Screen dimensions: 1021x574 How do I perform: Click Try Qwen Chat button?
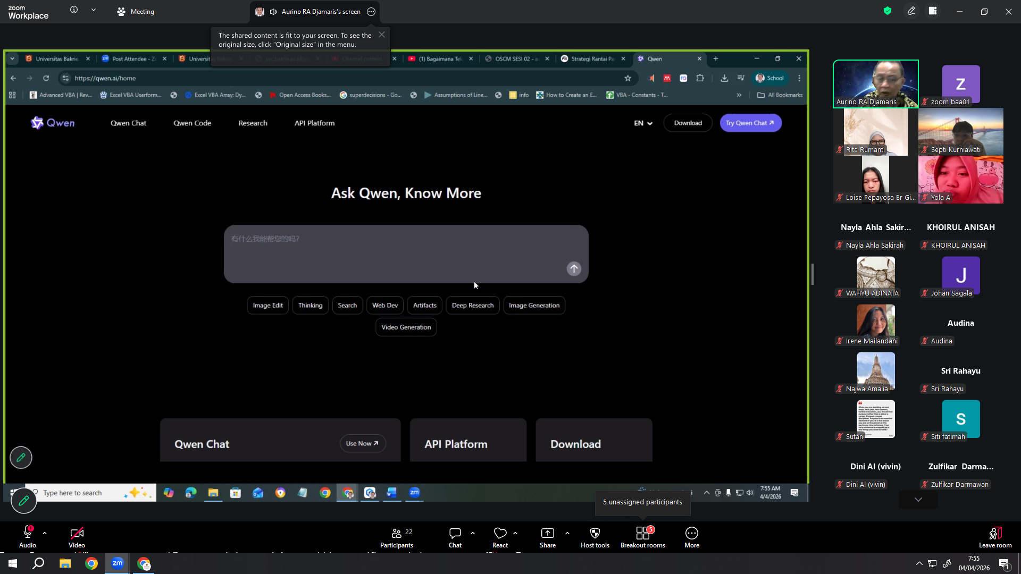(x=750, y=123)
